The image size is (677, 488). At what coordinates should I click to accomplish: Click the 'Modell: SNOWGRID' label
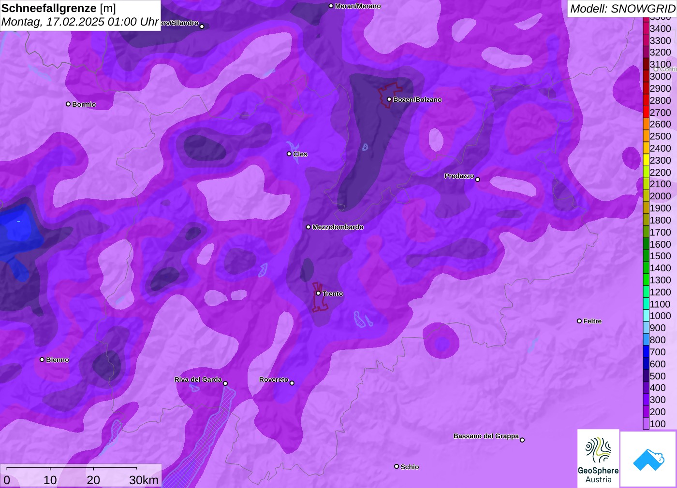(x=622, y=9)
